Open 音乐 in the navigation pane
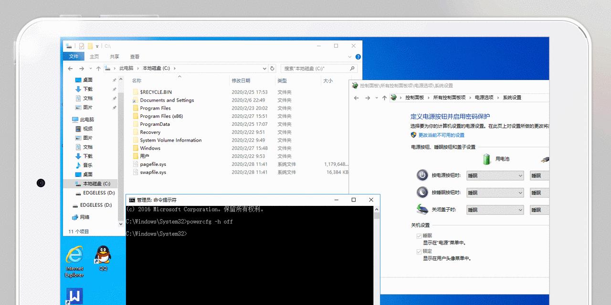Image resolution: width=611 pixels, height=305 pixels. click(88, 165)
